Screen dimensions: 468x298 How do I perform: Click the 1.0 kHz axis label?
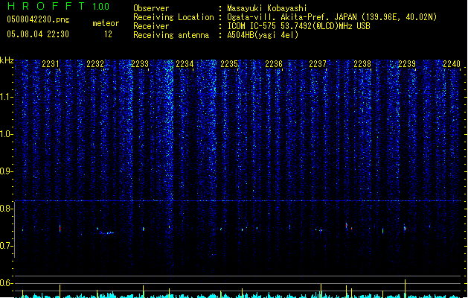pos(6,134)
